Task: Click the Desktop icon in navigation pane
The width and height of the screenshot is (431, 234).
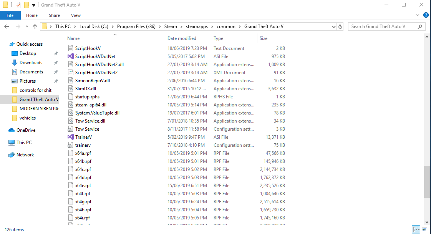Action: click(15, 53)
